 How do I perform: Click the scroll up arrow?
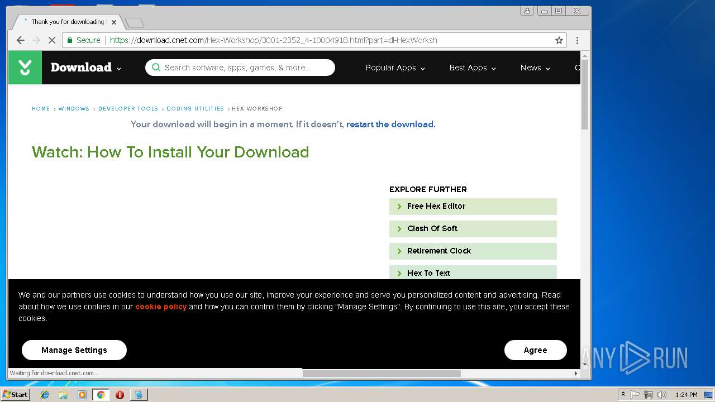[585, 55]
